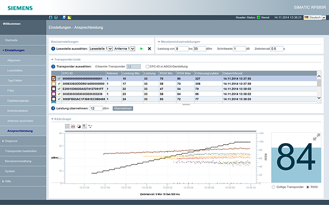Toggle the grid icon in the RSSI-Graph toolbar
329x205 pixels.
(x=67, y=126)
